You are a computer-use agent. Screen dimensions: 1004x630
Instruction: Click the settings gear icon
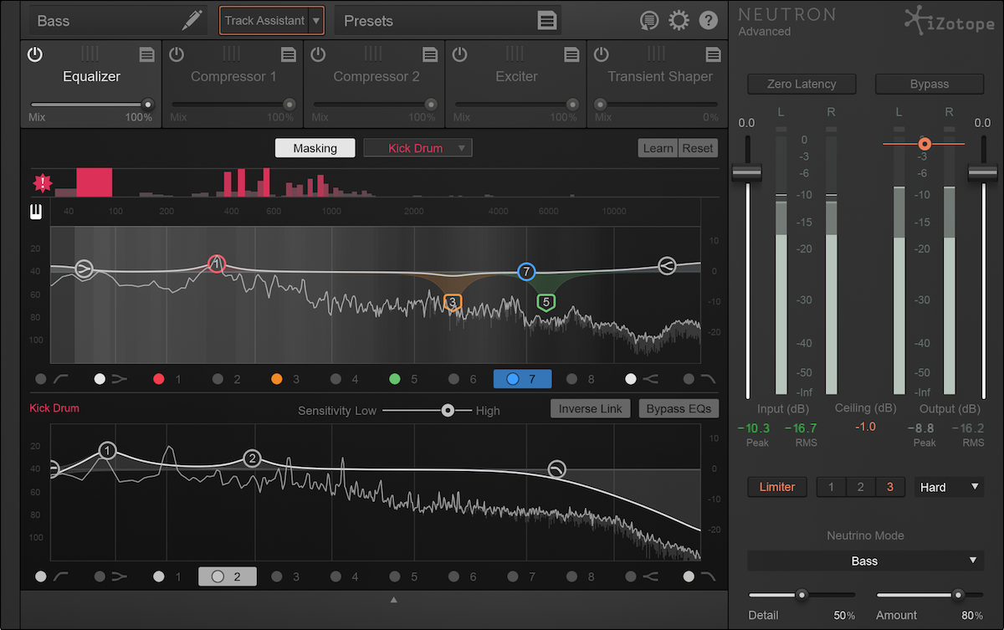679,20
